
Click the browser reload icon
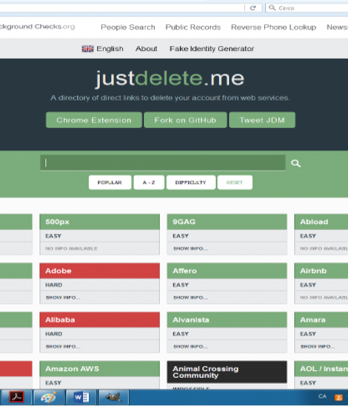click(252, 8)
